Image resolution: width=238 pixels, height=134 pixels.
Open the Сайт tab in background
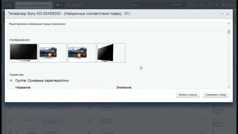(x=8, y=5)
